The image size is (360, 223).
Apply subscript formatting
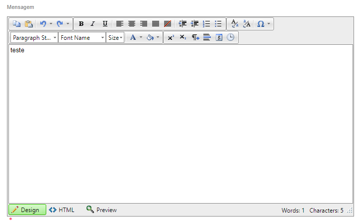tap(182, 37)
